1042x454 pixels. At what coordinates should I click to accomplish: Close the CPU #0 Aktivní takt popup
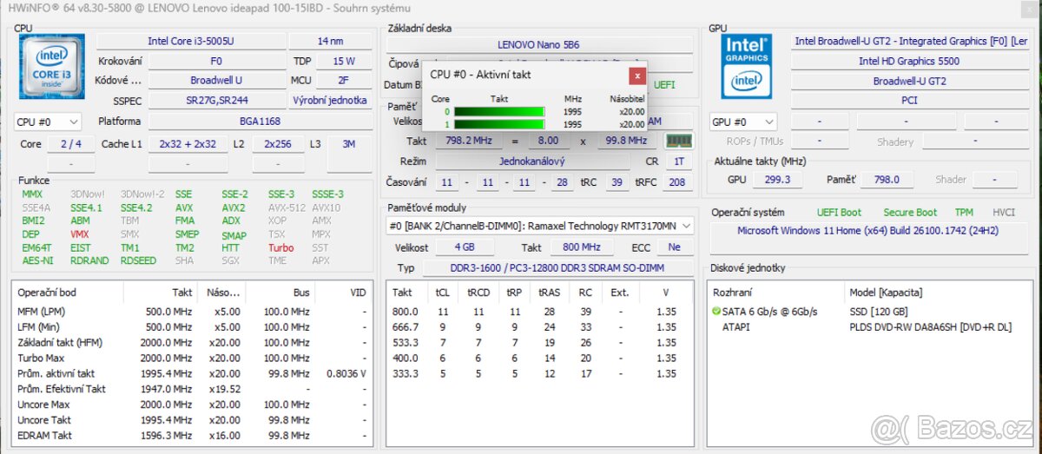pyautogui.click(x=637, y=76)
